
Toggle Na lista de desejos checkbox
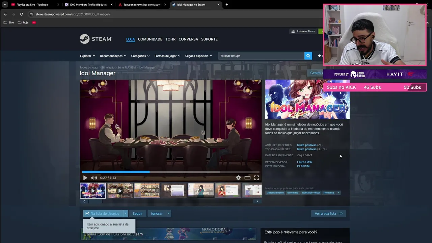coord(87,213)
